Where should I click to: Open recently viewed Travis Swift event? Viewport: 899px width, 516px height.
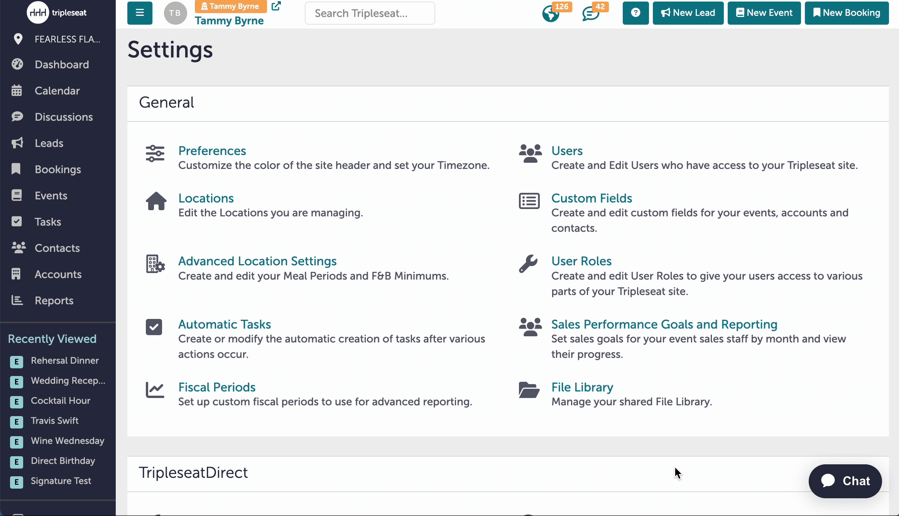(x=54, y=421)
